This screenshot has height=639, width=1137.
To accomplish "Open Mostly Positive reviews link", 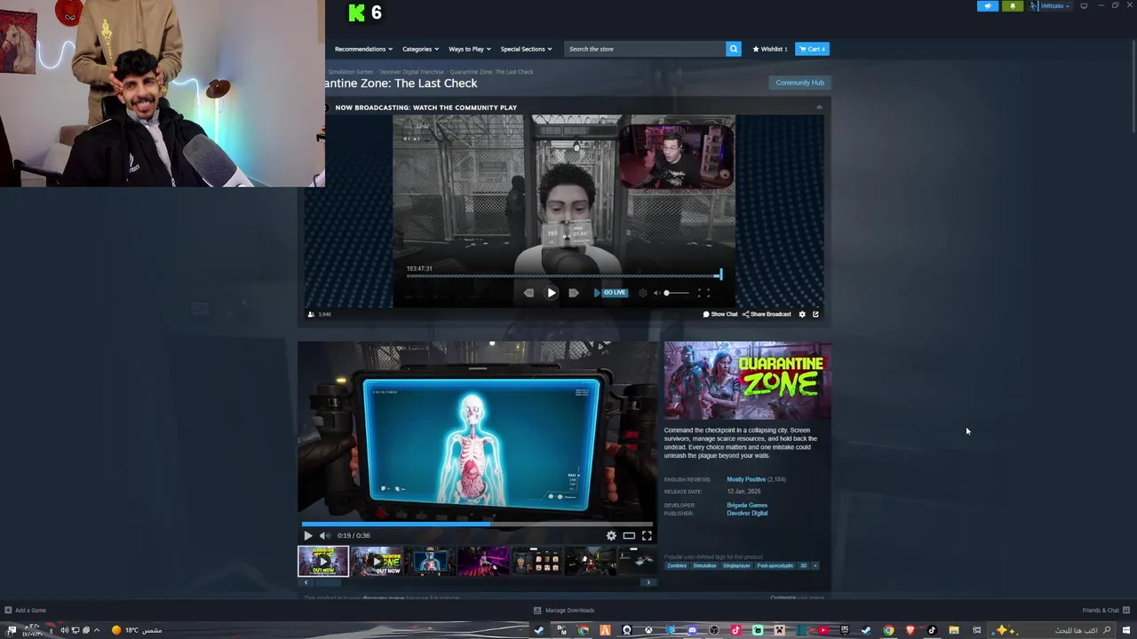I will 746,479.
